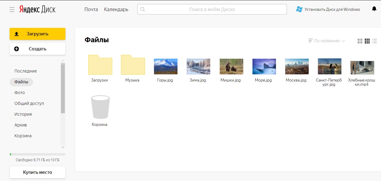Select the Горы.jpg thumbnail

tap(165, 66)
